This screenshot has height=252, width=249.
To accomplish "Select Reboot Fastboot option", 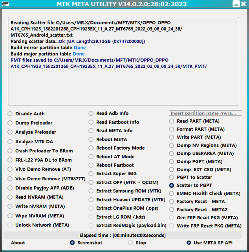I will (x=91, y=165).
